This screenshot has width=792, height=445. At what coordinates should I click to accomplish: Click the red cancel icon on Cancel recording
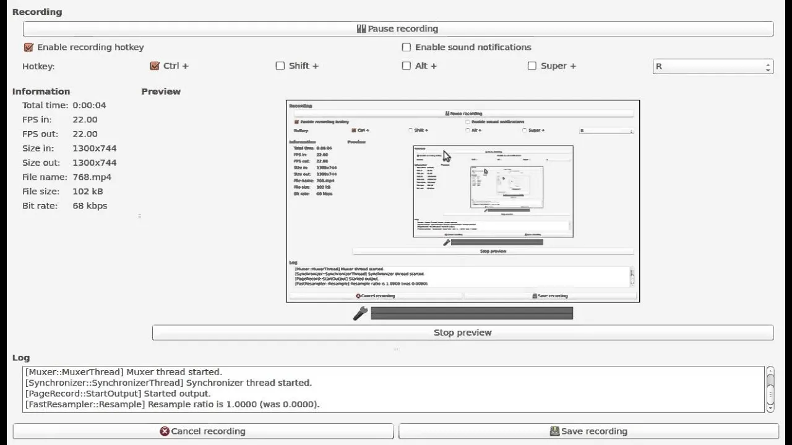click(x=165, y=431)
